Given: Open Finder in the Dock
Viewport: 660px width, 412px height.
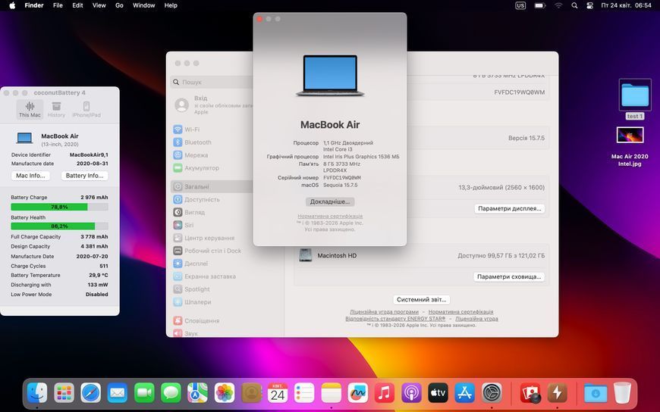Looking at the screenshot, I should pos(37,393).
